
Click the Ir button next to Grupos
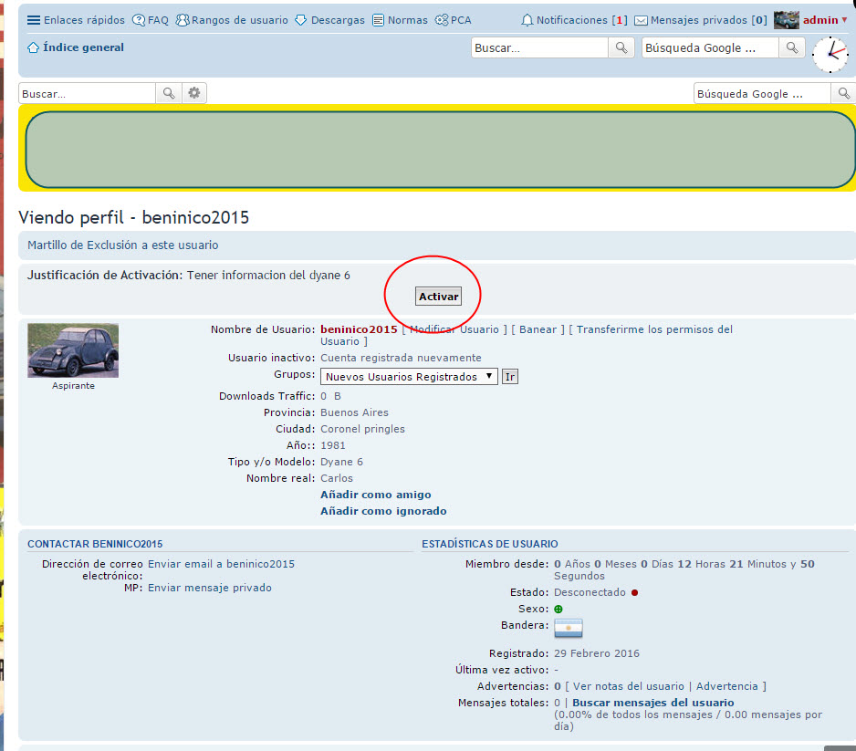510,376
